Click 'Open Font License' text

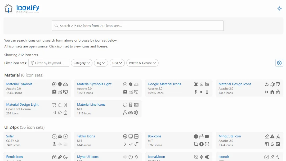tap(19, 109)
